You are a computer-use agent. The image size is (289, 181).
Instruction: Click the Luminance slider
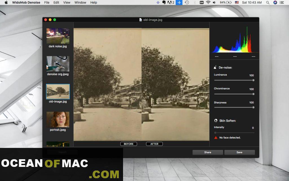234,80
